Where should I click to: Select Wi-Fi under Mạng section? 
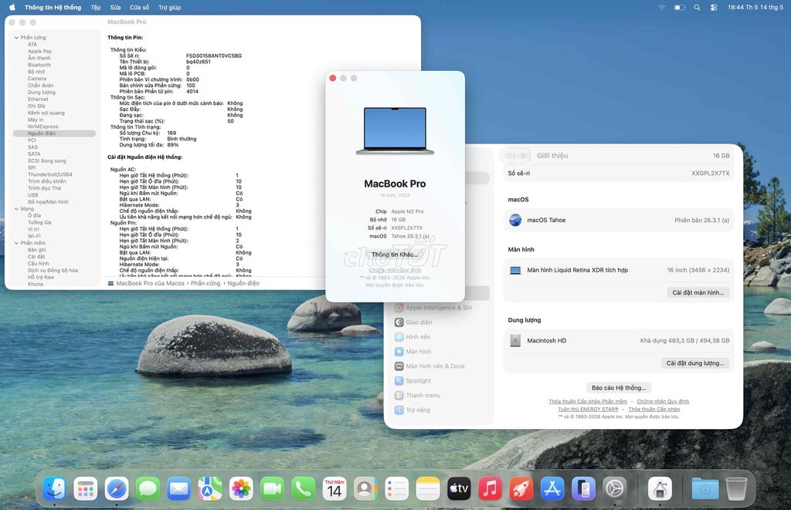(x=34, y=236)
